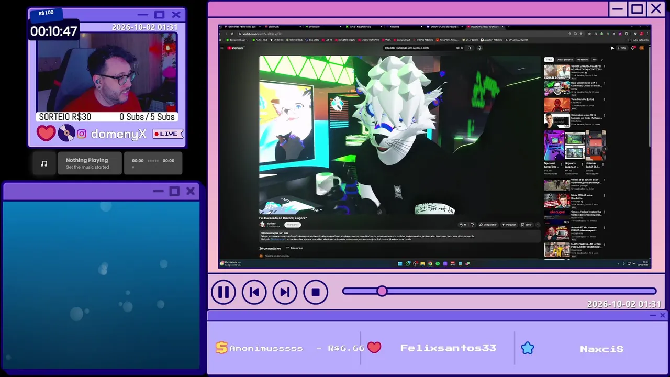
Task: Click the Youhiro channel avatar
Action: point(263,224)
